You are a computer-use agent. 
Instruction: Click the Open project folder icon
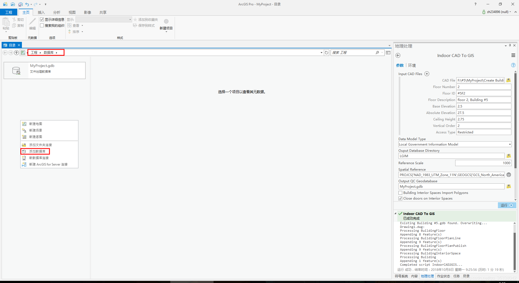13,4
